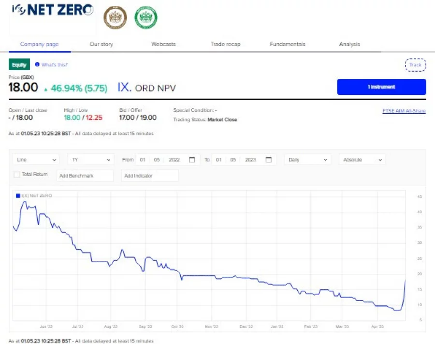
Task: Open the Webcasts page
Action: [x=163, y=44]
